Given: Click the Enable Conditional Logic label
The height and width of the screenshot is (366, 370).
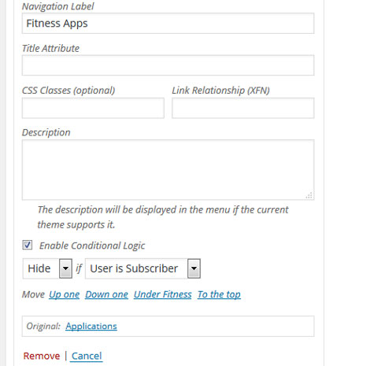Looking at the screenshot, I should 92,246.
